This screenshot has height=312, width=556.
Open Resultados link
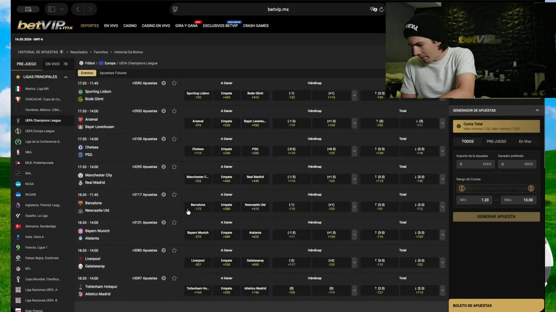click(x=79, y=52)
